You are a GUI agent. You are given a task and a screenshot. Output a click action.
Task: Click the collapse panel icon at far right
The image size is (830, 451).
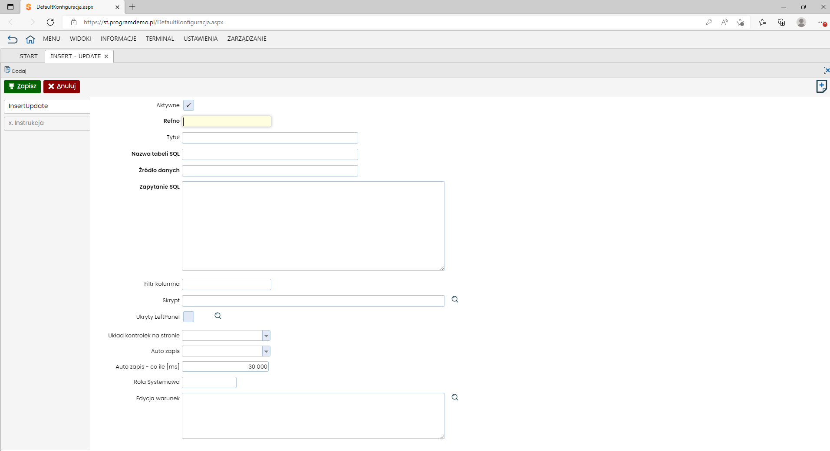(x=827, y=70)
